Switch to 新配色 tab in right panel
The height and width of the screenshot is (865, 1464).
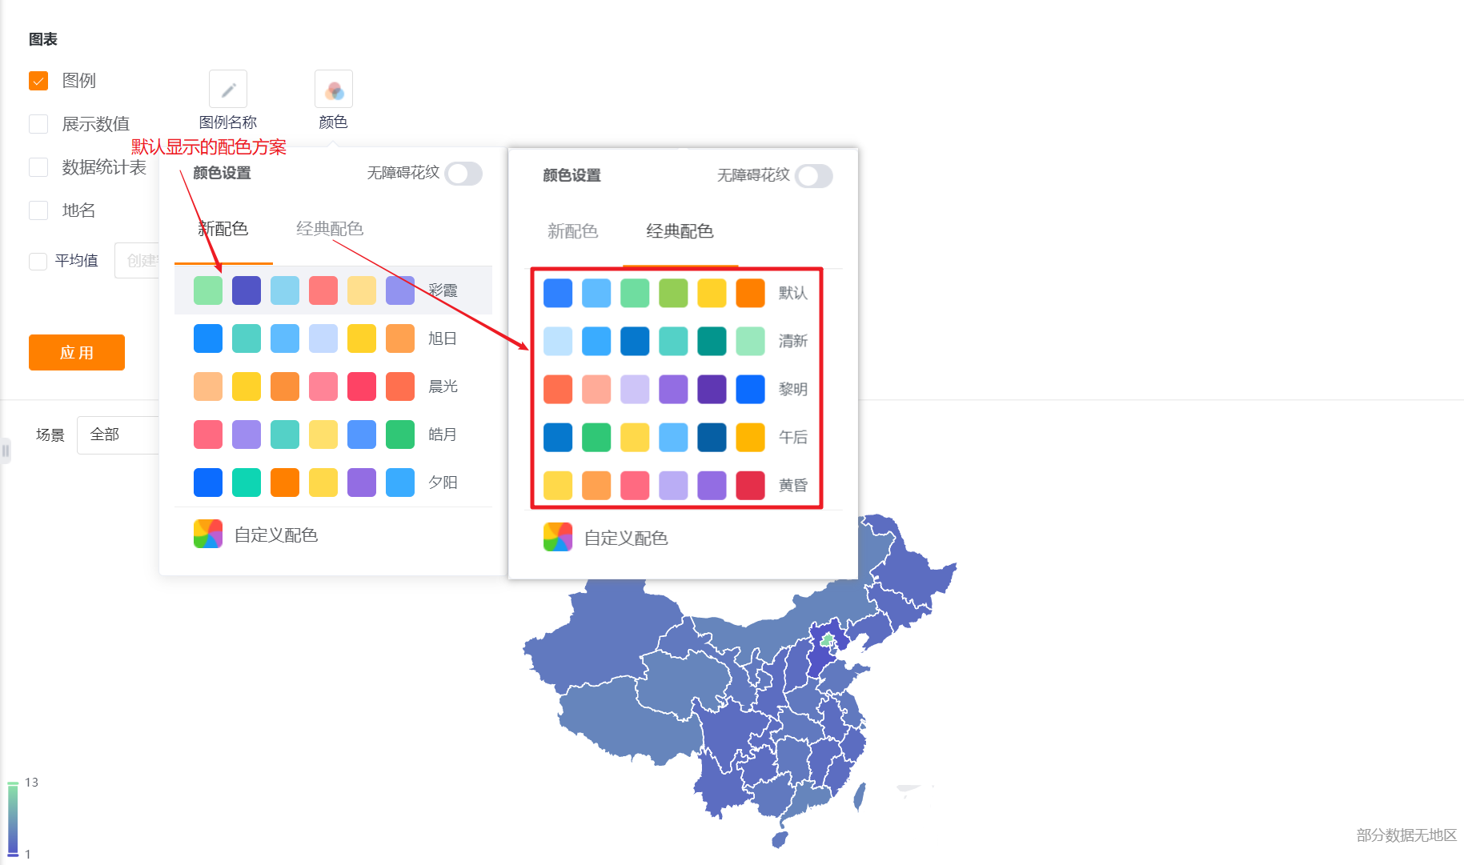coord(572,231)
